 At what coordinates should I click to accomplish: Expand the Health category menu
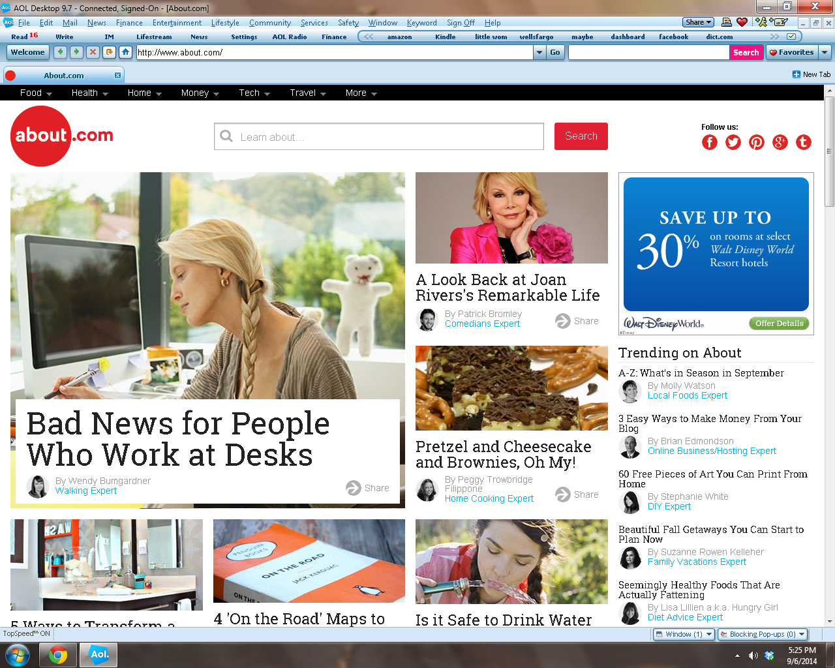click(x=90, y=93)
